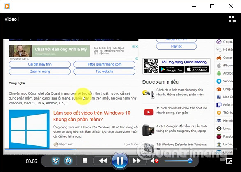
Task: Turn shuffle on
Action: tap(55, 161)
